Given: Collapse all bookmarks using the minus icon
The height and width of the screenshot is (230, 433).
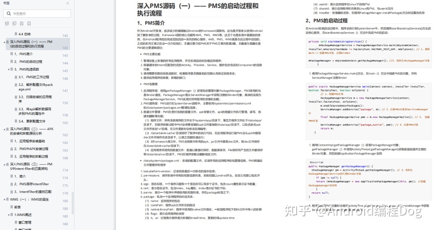Looking at the screenshot, I should click(x=14, y=24).
